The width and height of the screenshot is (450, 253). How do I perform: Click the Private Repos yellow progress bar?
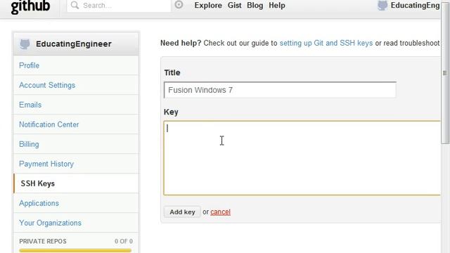pyautogui.click(x=75, y=250)
